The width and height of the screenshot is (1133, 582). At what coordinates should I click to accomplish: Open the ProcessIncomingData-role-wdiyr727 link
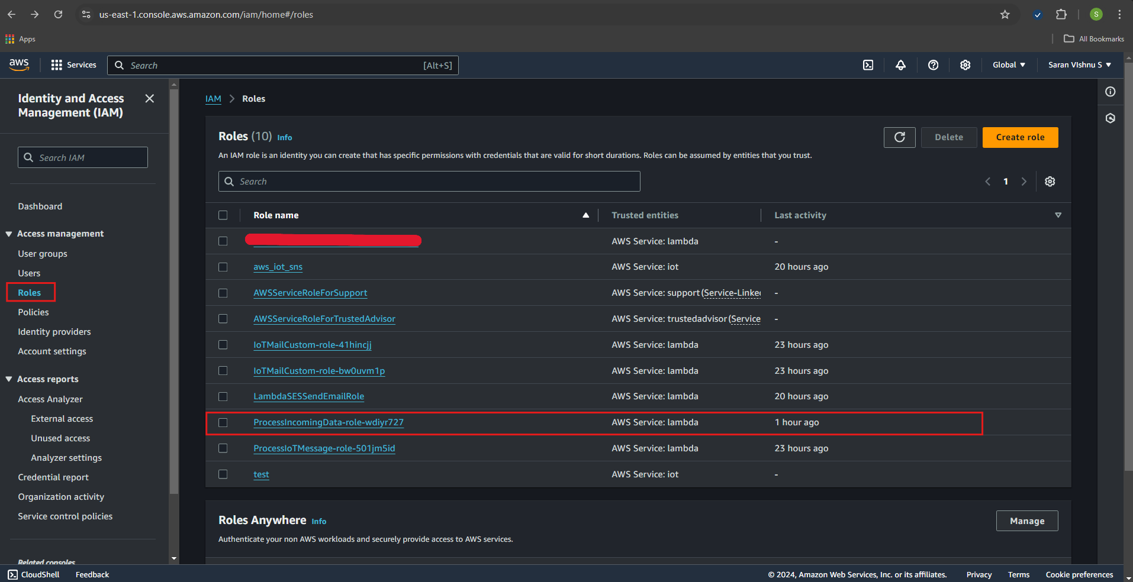(329, 422)
